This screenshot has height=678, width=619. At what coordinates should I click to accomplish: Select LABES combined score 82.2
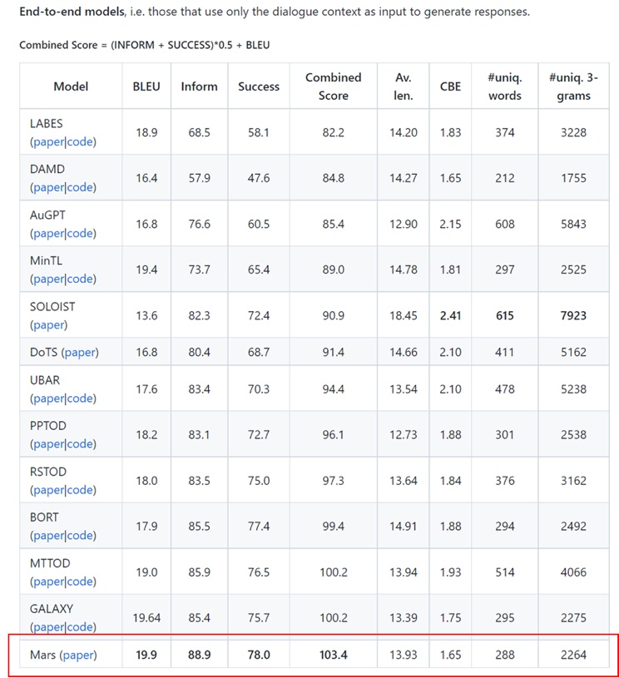coord(333,132)
